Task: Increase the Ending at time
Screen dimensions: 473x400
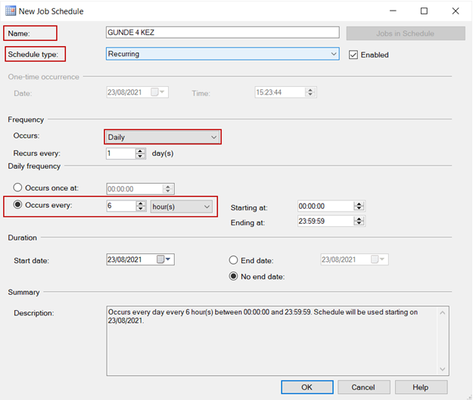Action: [x=359, y=219]
